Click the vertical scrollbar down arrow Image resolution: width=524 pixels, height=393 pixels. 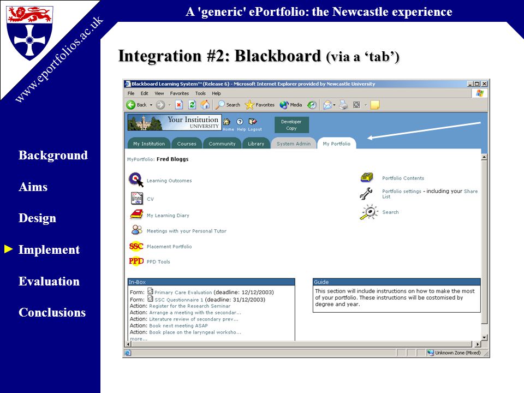(x=484, y=337)
